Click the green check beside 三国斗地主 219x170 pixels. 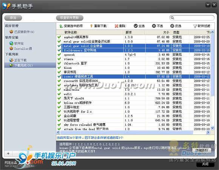point(59,107)
